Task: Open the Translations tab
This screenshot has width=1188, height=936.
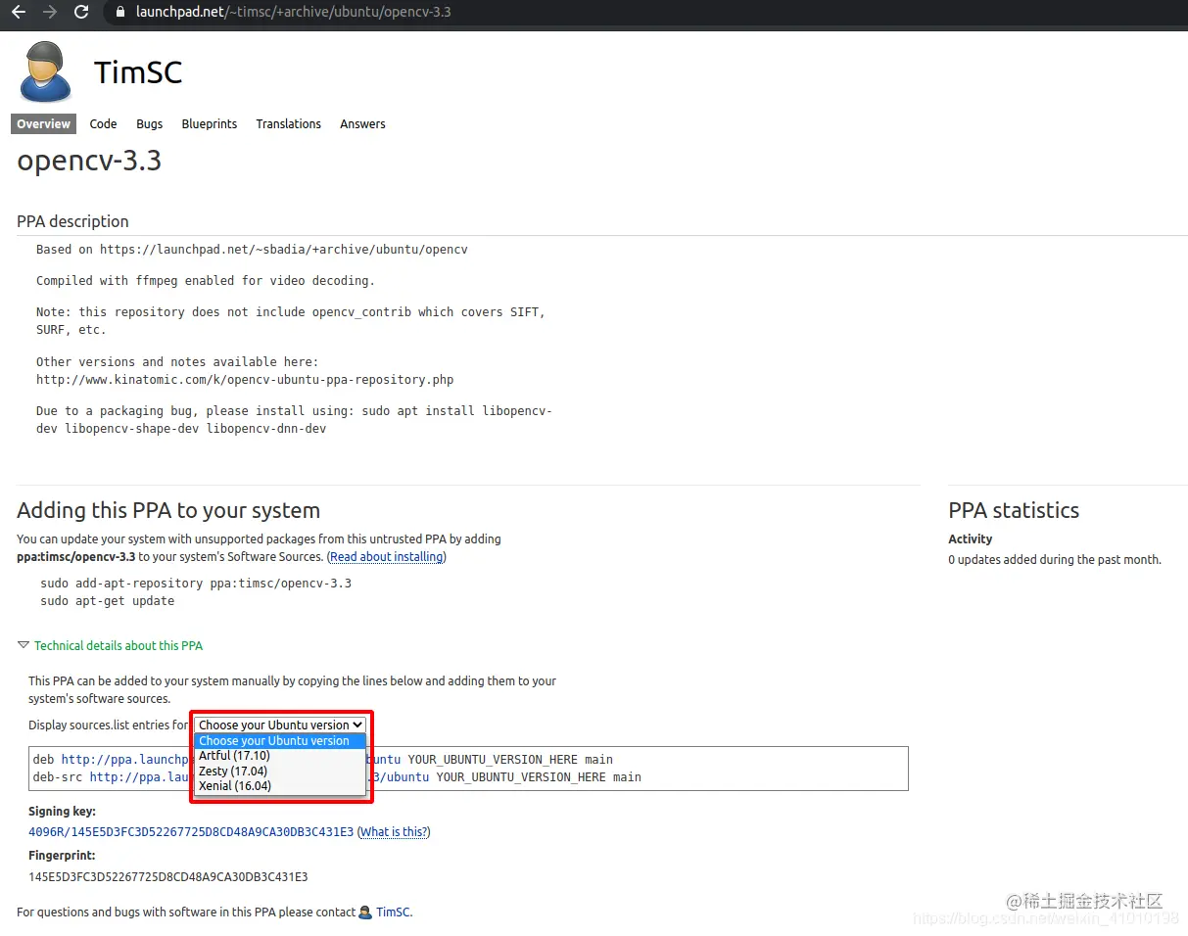Action: pyautogui.click(x=289, y=124)
